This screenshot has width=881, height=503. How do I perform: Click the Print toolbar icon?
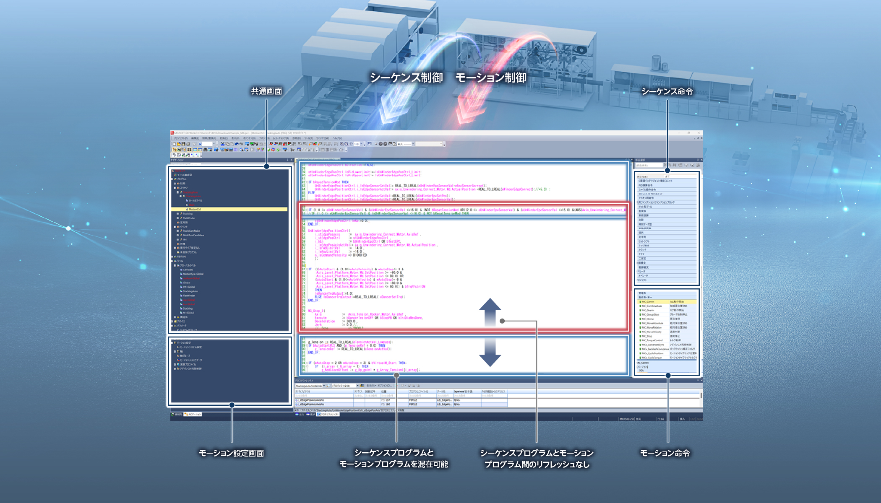click(188, 144)
